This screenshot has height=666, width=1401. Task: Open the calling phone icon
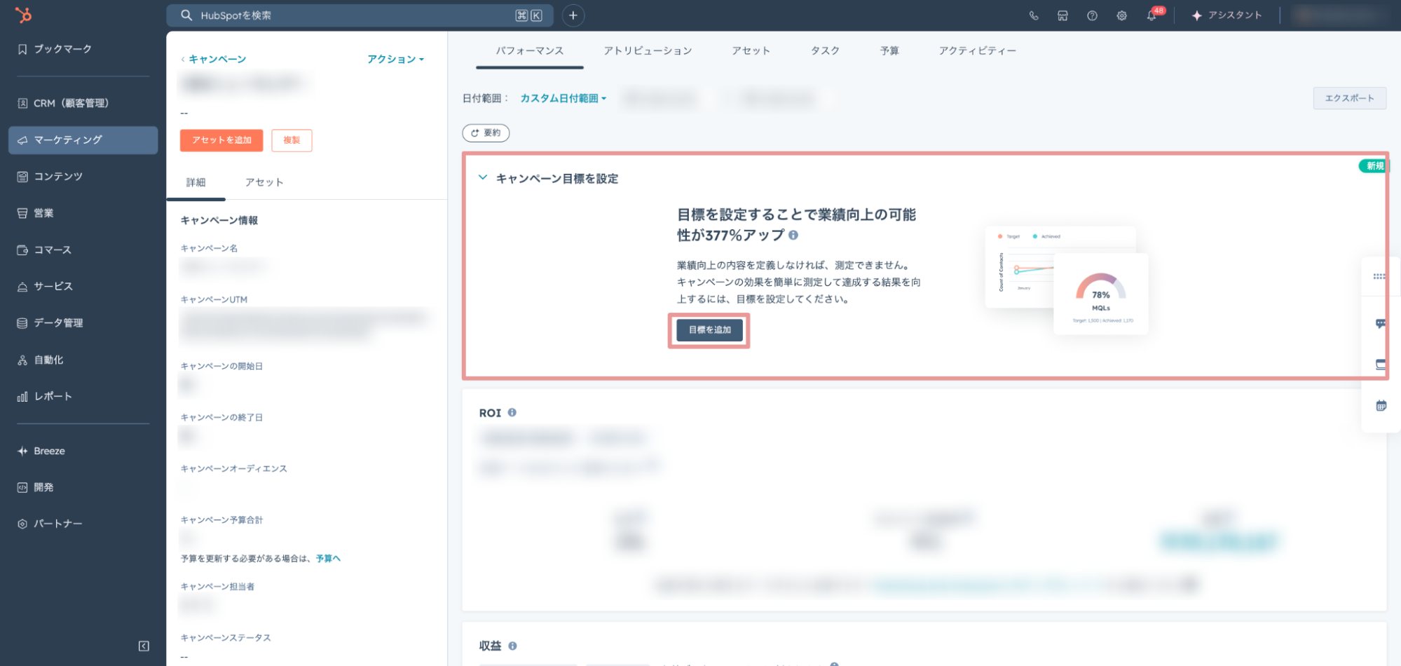pos(1033,15)
